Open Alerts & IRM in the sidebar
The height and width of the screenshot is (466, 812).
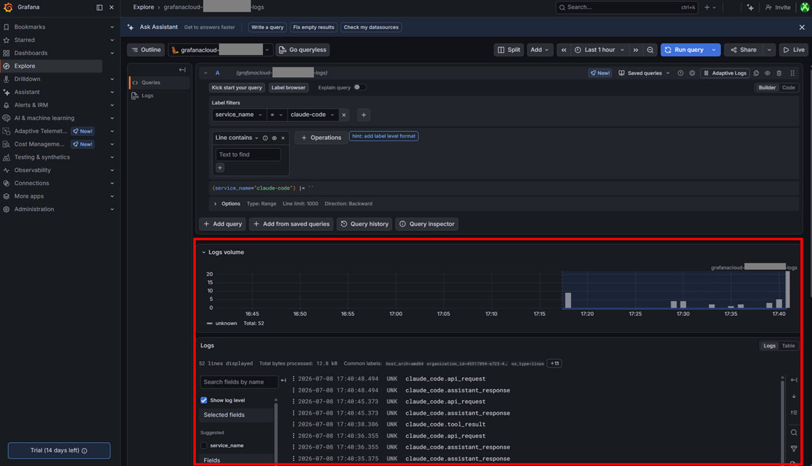pyautogui.click(x=31, y=105)
